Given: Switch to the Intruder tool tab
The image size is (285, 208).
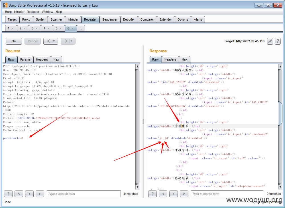Looking at the screenshot, I should [73, 19].
